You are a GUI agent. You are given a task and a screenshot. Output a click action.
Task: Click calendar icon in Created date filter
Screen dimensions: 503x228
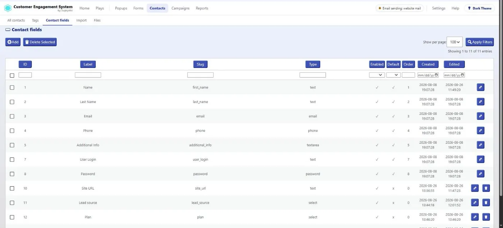tap(436, 75)
